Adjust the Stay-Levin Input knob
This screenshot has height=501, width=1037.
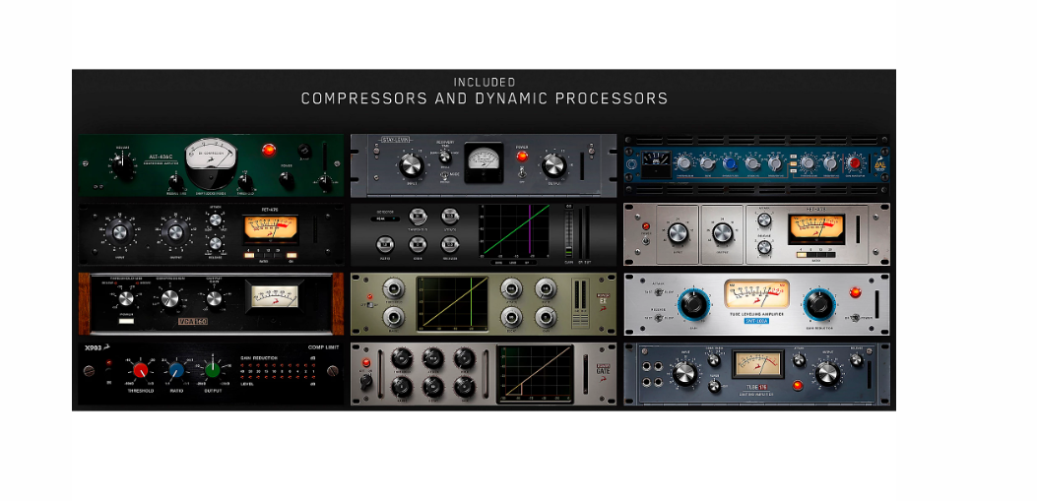pyautogui.click(x=412, y=165)
